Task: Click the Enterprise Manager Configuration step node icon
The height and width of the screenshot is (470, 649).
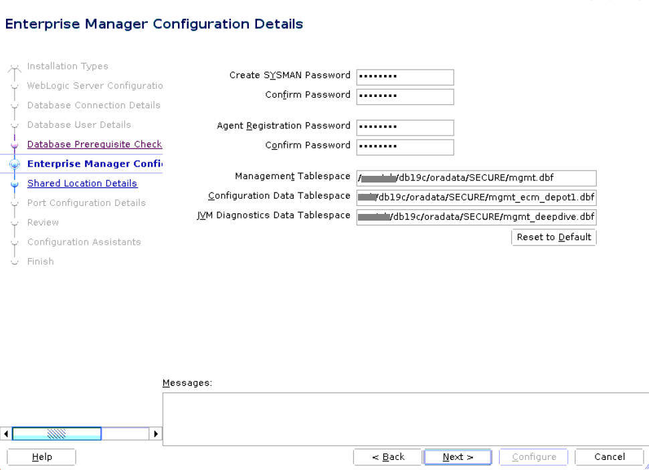Action: [14, 164]
